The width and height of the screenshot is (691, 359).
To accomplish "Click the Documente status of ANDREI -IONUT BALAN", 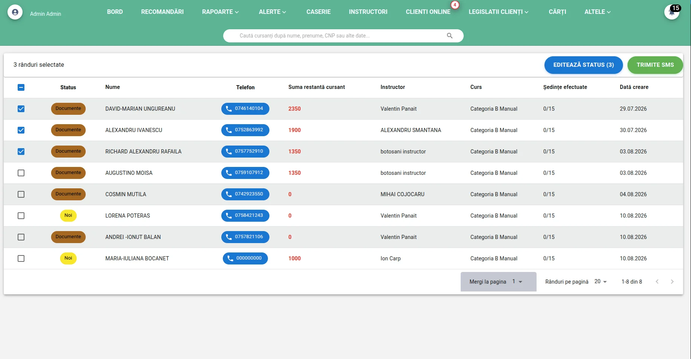I will (x=68, y=237).
